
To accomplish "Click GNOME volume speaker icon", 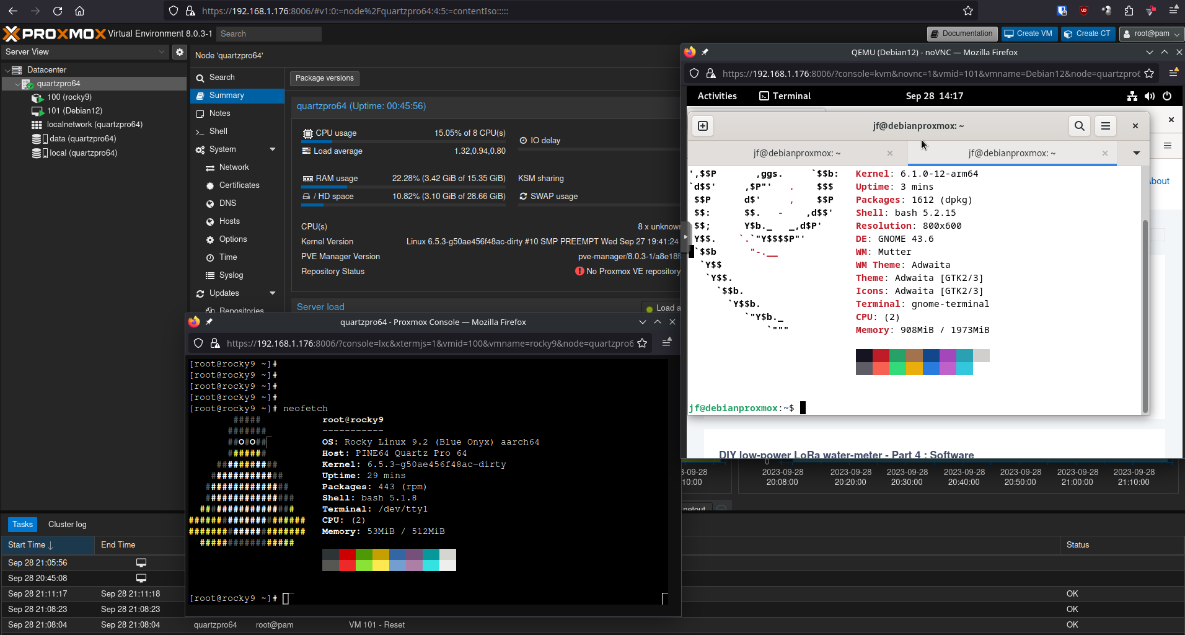I will coord(1150,96).
